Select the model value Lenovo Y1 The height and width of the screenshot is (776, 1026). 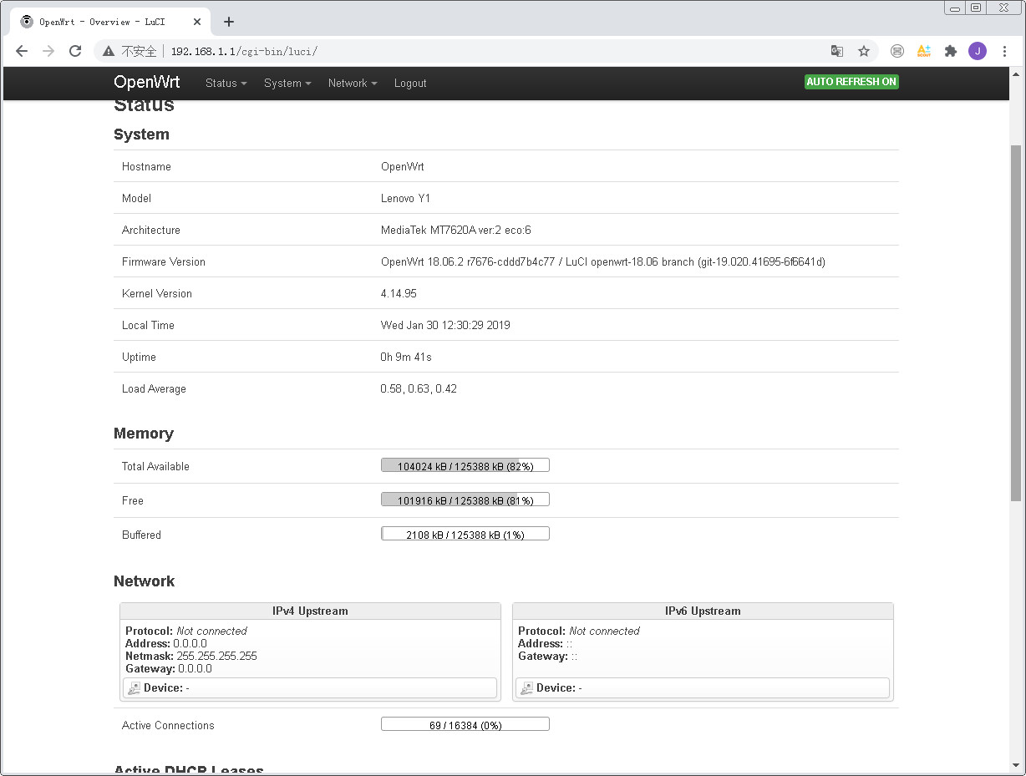(406, 198)
